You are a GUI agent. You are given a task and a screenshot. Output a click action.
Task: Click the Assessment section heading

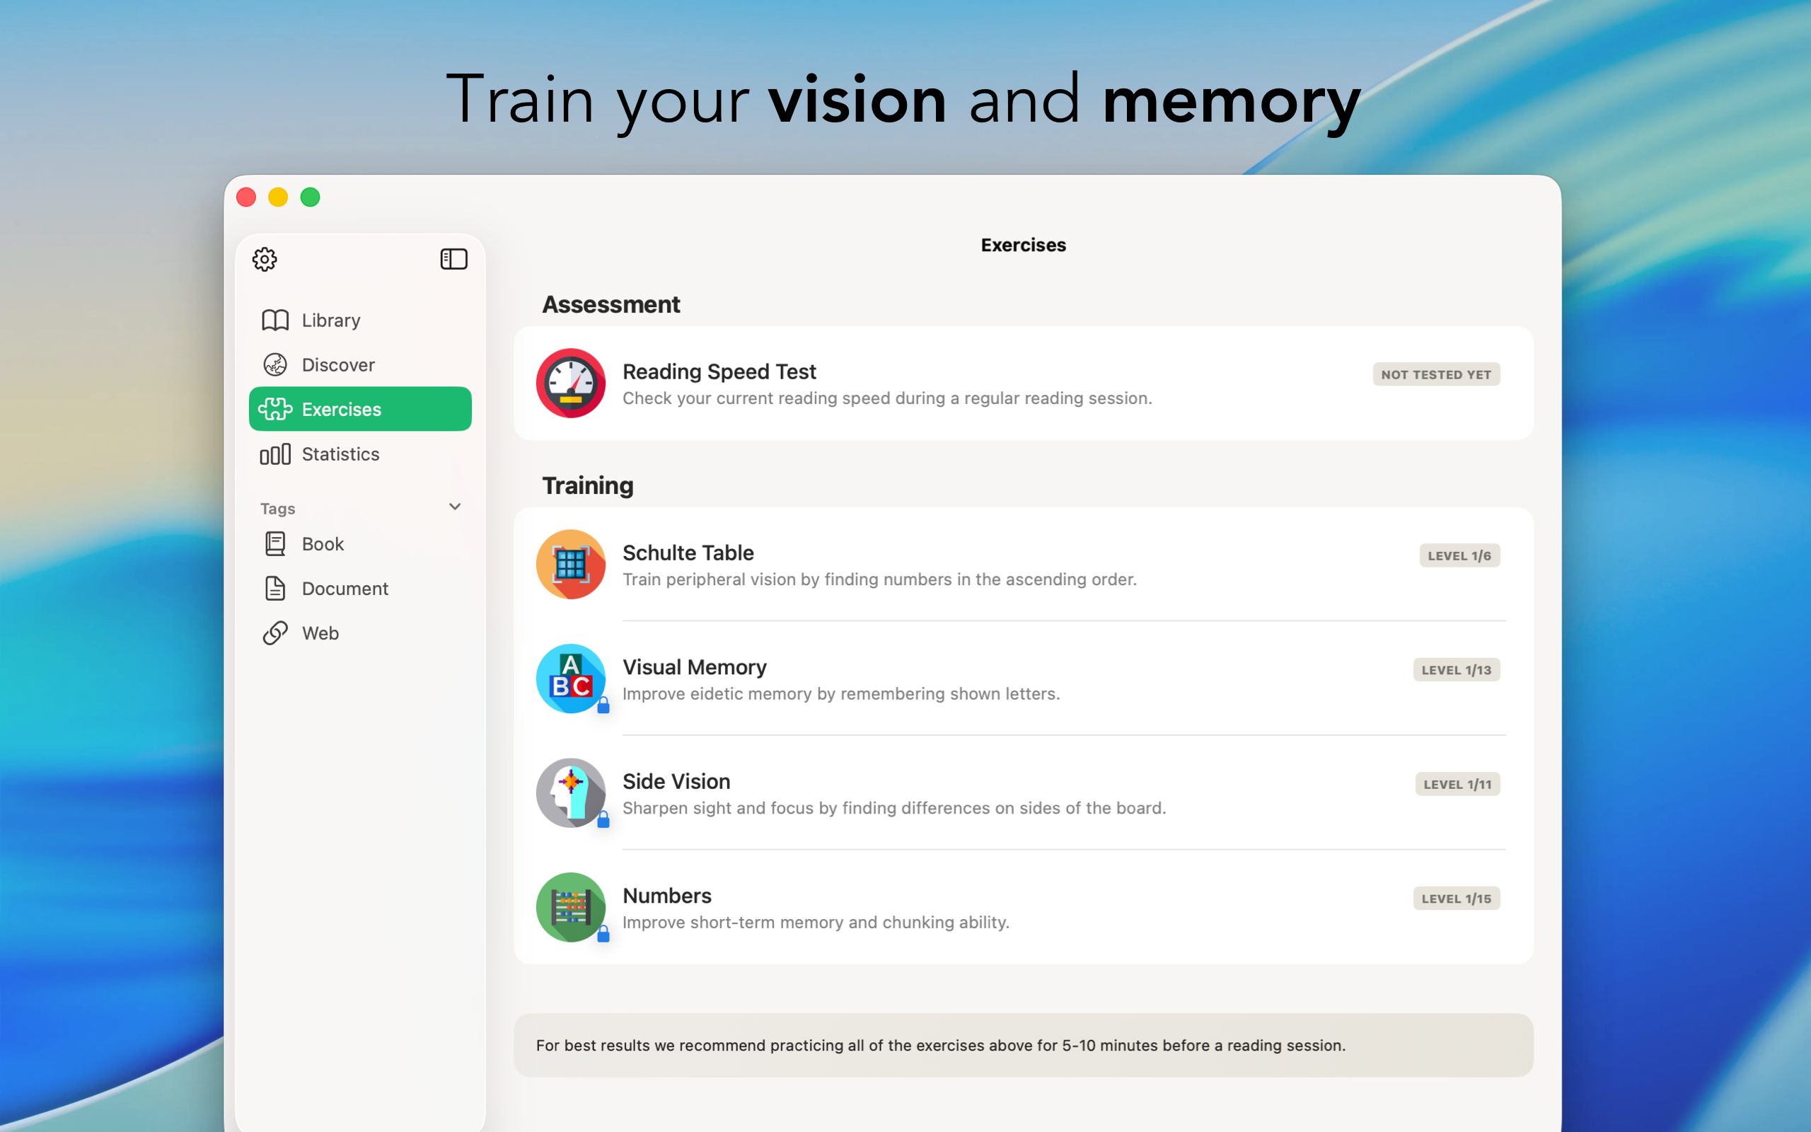611,305
